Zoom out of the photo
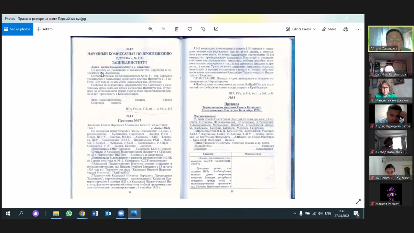 click(164, 29)
